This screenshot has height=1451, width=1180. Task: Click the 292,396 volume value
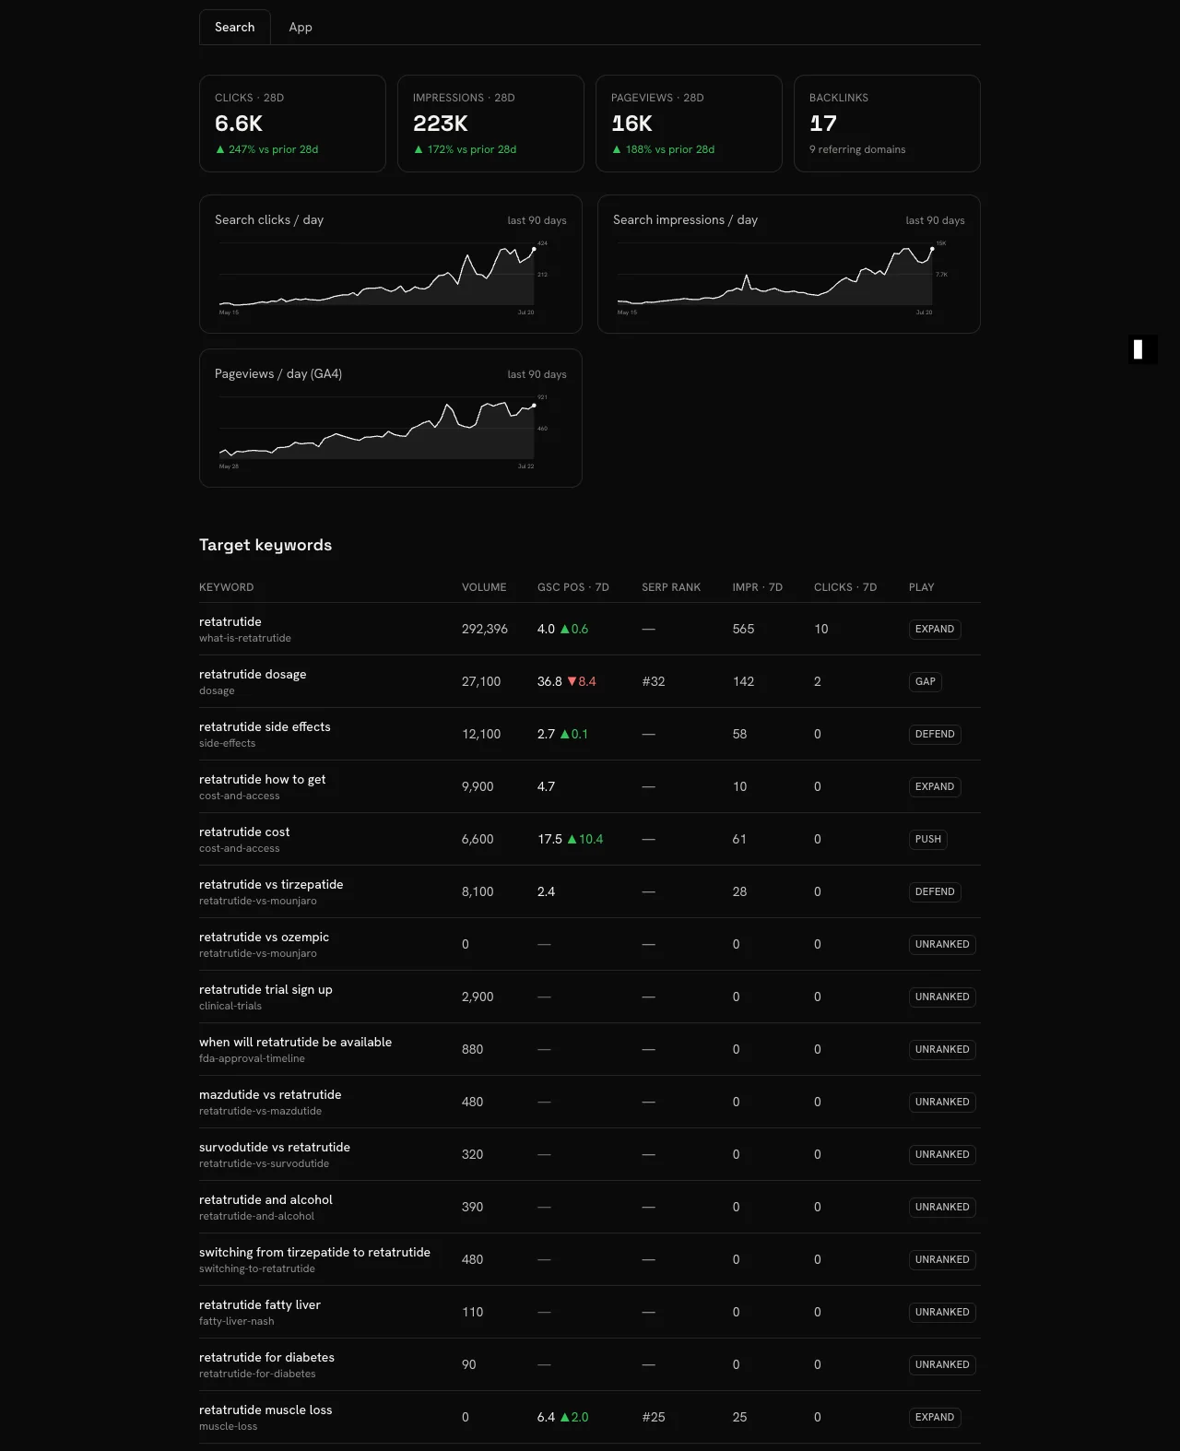pyautogui.click(x=485, y=630)
